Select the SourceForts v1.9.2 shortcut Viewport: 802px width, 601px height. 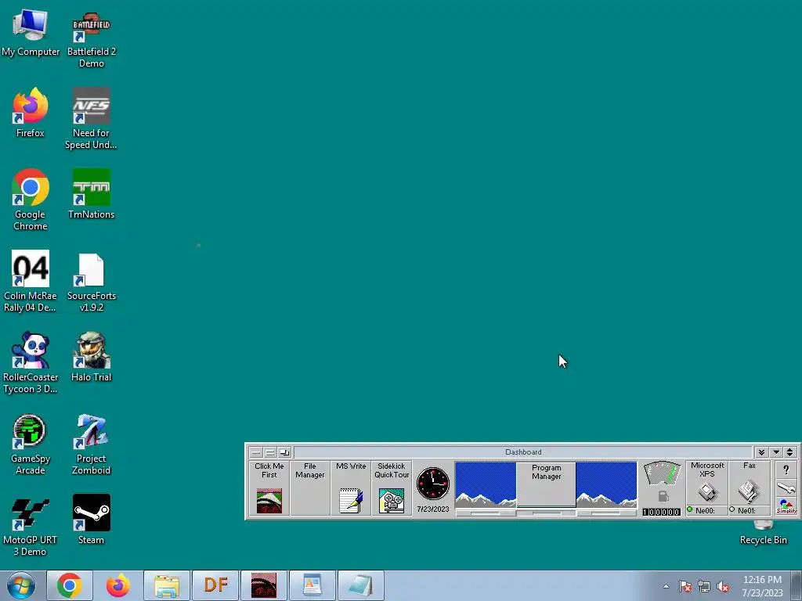pos(91,282)
